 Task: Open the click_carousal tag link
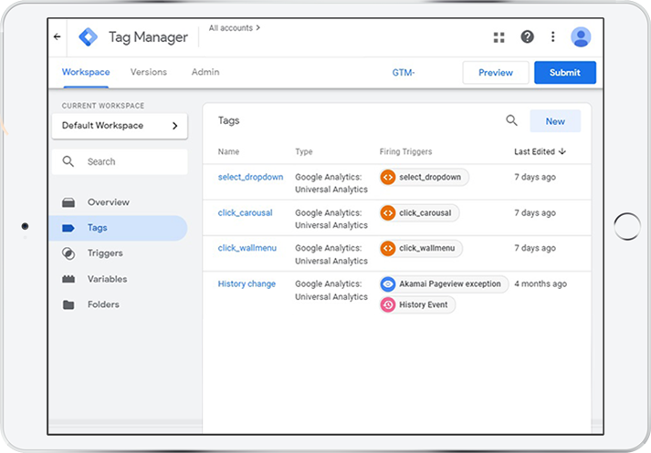[x=246, y=212]
